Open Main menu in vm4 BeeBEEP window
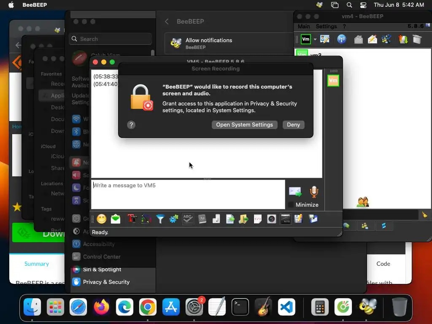 coord(304,27)
